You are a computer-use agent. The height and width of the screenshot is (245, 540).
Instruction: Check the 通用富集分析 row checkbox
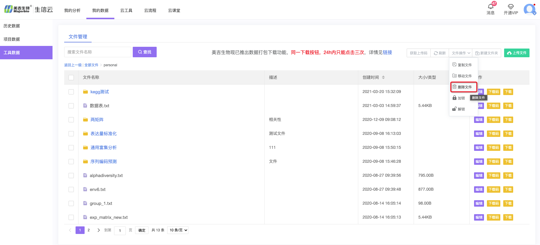[x=71, y=148]
